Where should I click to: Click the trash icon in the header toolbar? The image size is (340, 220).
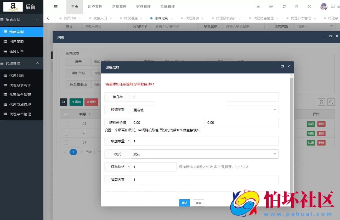pos(297,6)
